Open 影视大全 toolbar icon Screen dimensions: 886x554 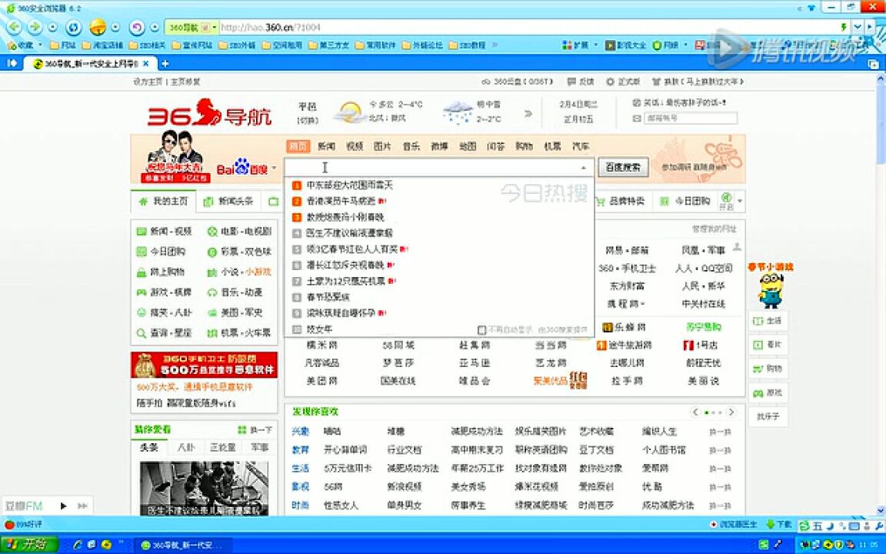tap(625, 45)
